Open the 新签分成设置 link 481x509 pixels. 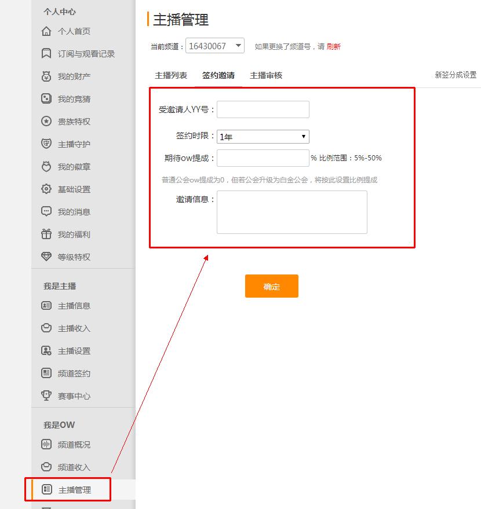[x=456, y=75]
